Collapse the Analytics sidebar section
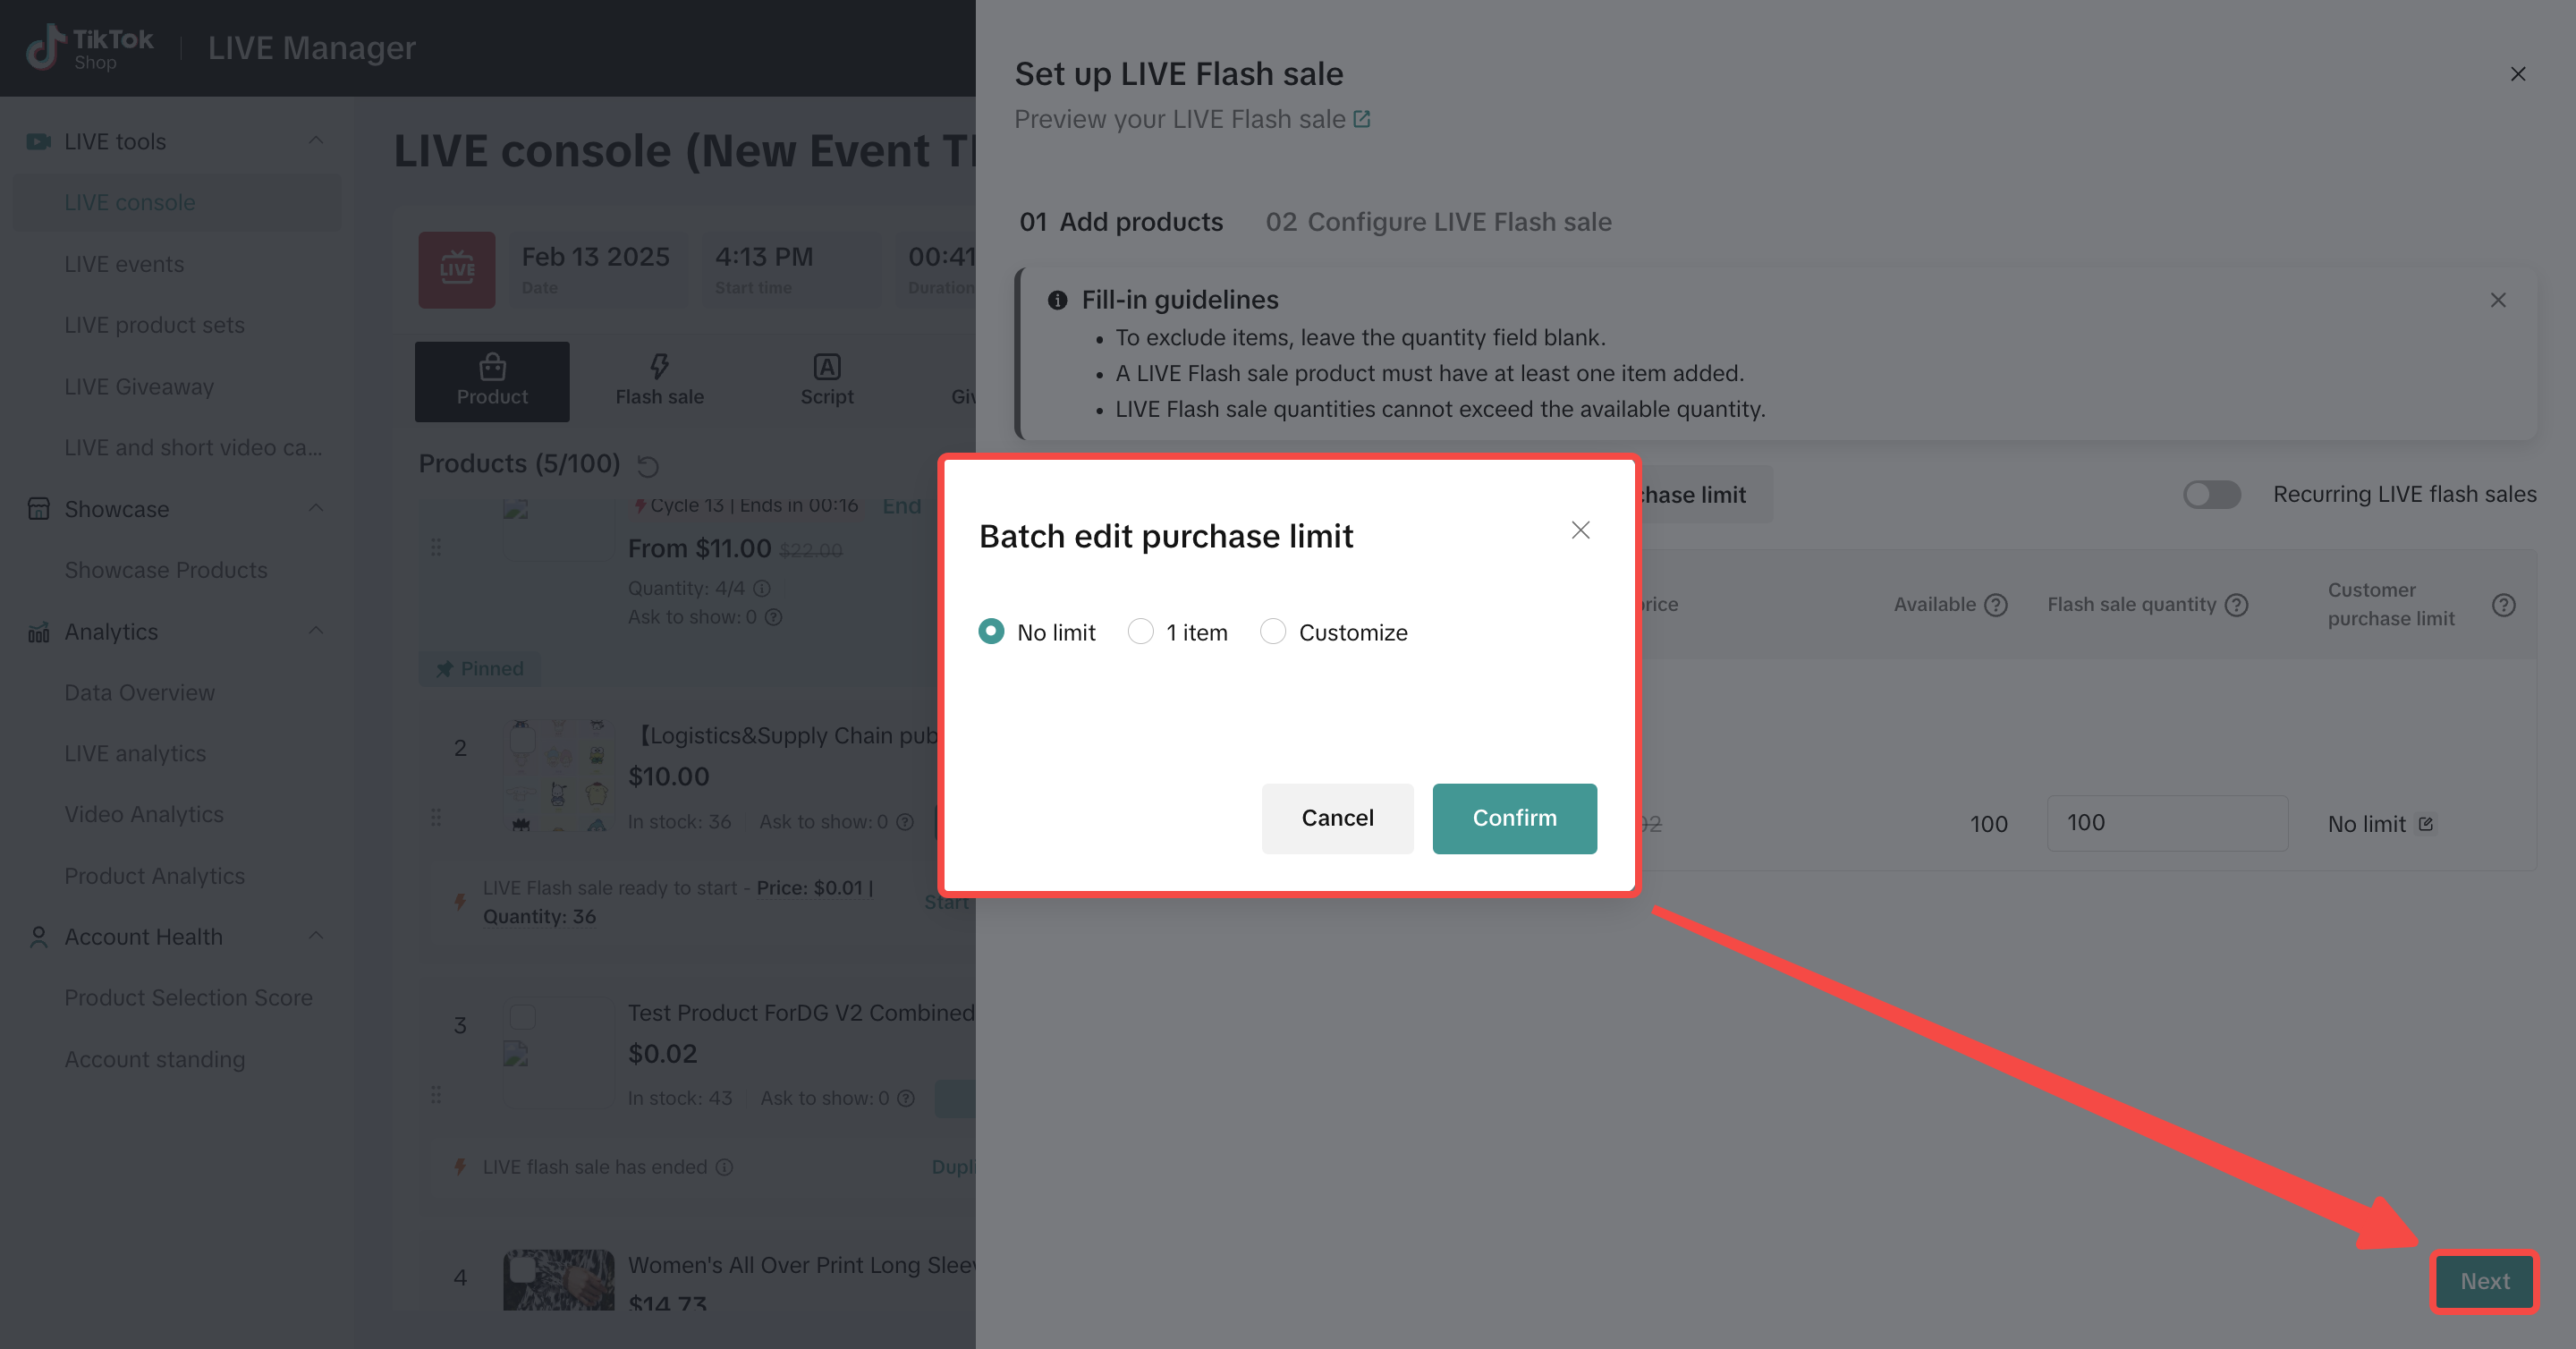 [316, 631]
